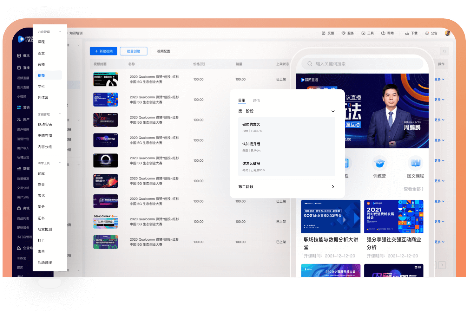Screen dimensions: 467x312
Task: Click the 反馈 feedback icon in header
Action: tap(324, 33)
